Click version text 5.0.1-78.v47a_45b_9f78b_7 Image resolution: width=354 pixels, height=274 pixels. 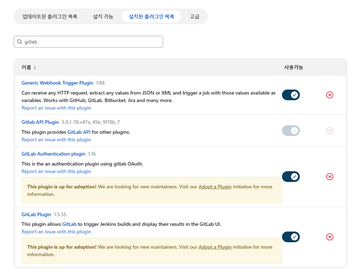coord(91,122)
